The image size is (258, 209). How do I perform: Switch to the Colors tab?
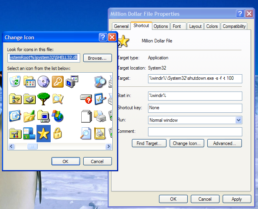click(212, 26)
